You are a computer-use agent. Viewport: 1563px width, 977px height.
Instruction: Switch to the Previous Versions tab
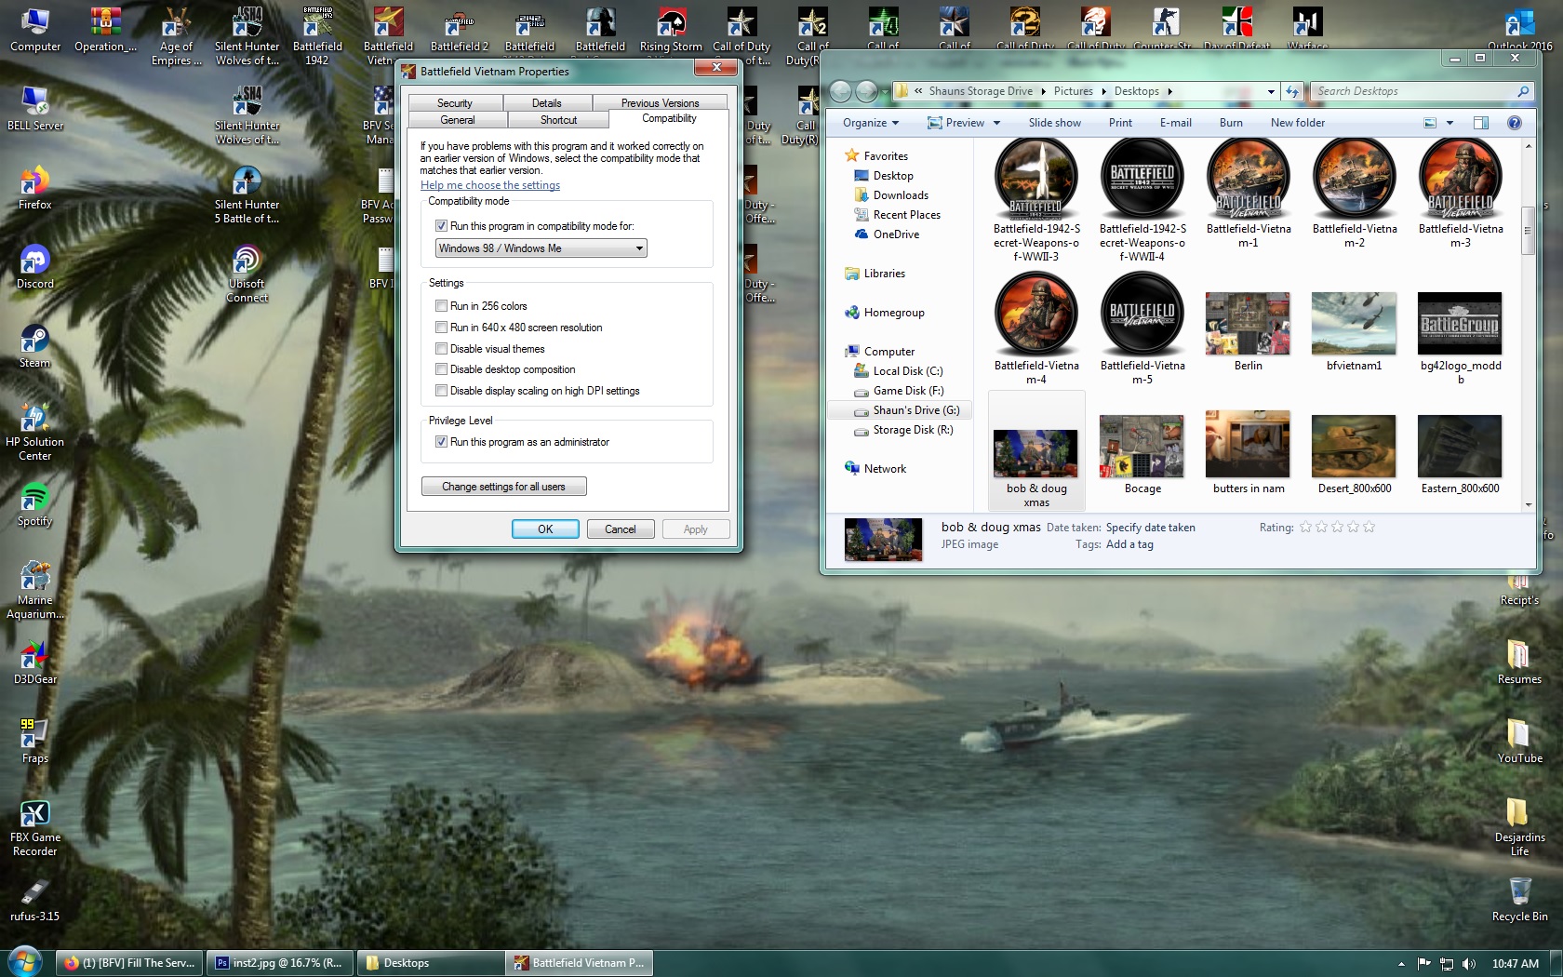[661, 103]
